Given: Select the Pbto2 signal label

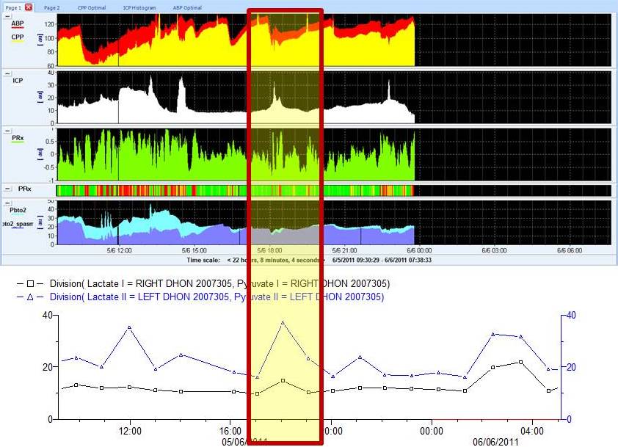Looking at the screenshot, I should coord(18,210).
